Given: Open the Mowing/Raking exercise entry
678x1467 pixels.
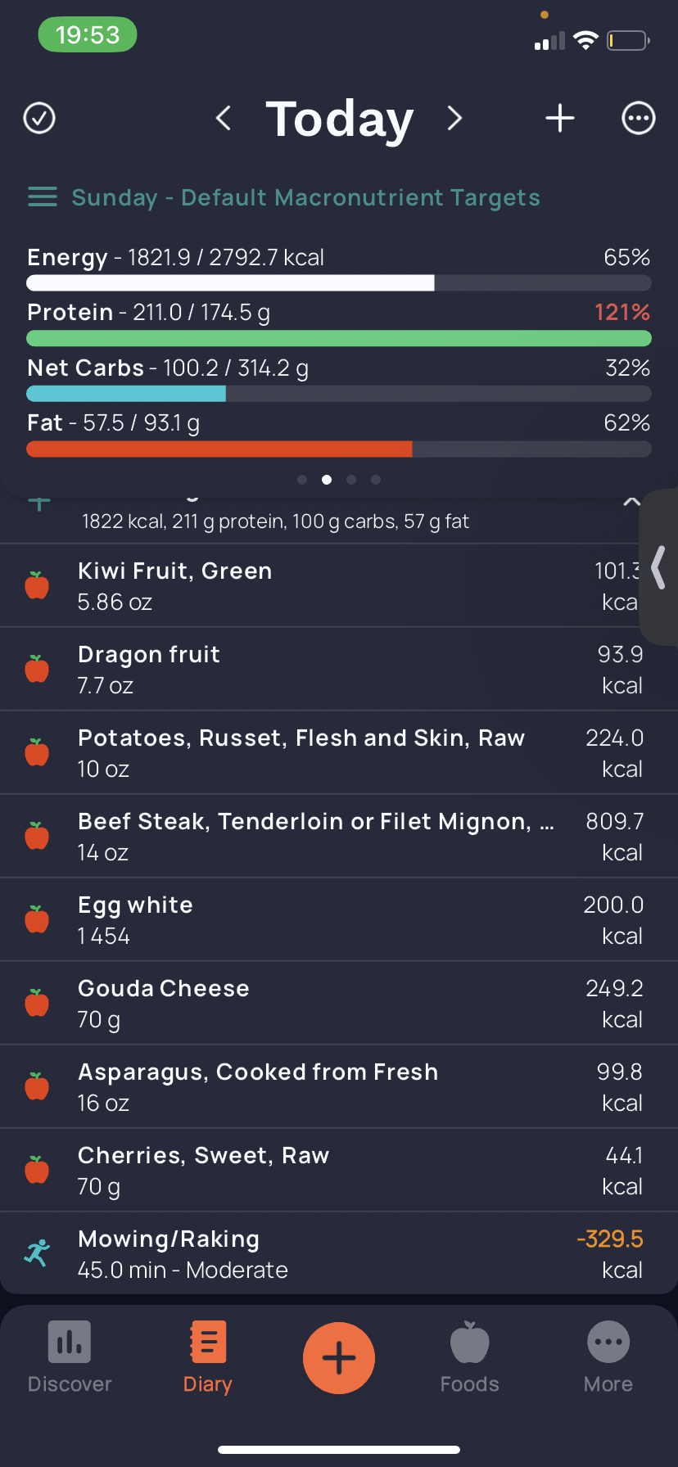Looking at the screenshot, I should (x=339, y=1253).
